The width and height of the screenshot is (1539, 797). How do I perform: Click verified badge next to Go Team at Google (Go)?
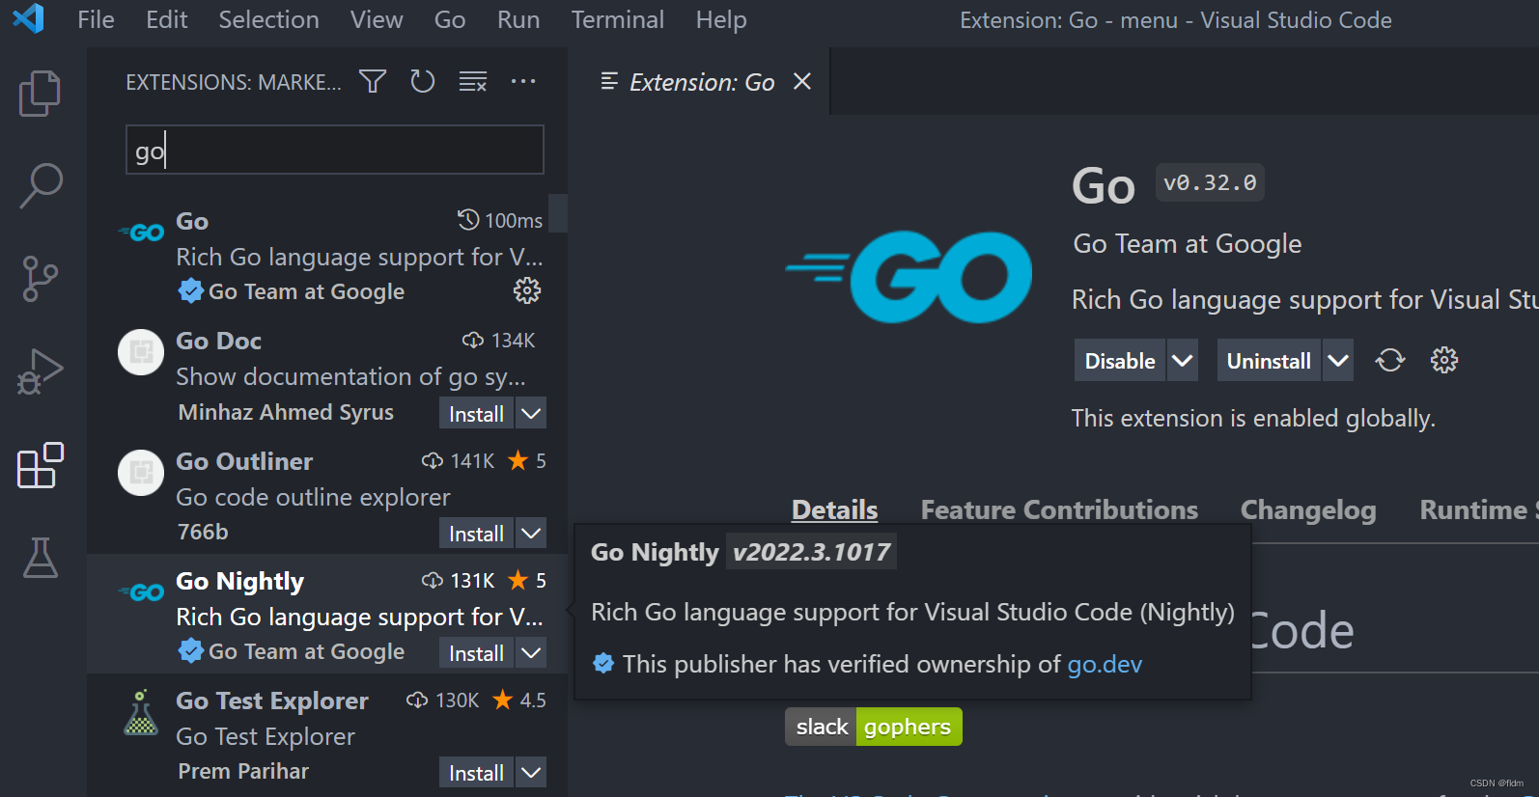coord(191,290)
